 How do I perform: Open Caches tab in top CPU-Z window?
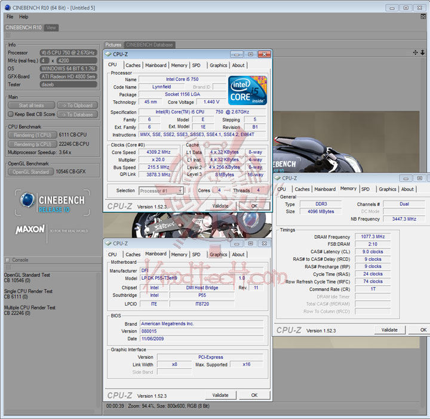(133, 65)
